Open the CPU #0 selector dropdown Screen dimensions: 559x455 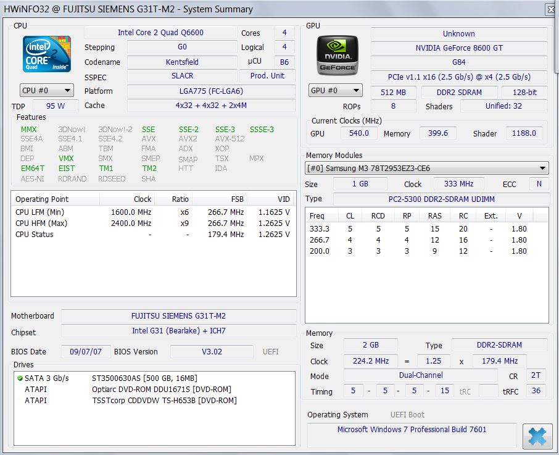(x=47, y=91)
